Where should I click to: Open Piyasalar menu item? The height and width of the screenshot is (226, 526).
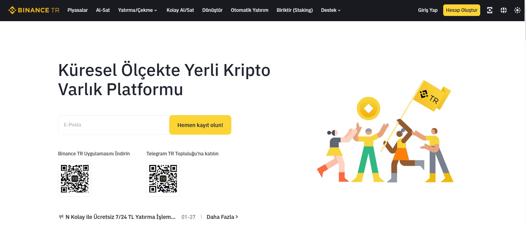pyautogui.click(x=78, y=10)
